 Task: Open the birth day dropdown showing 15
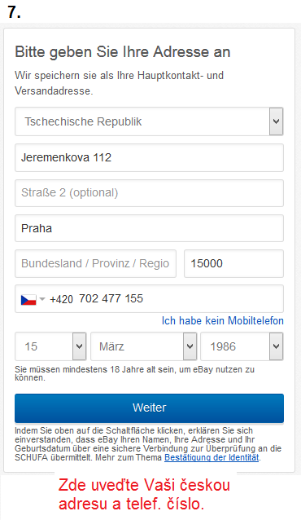tap(50, 346)
